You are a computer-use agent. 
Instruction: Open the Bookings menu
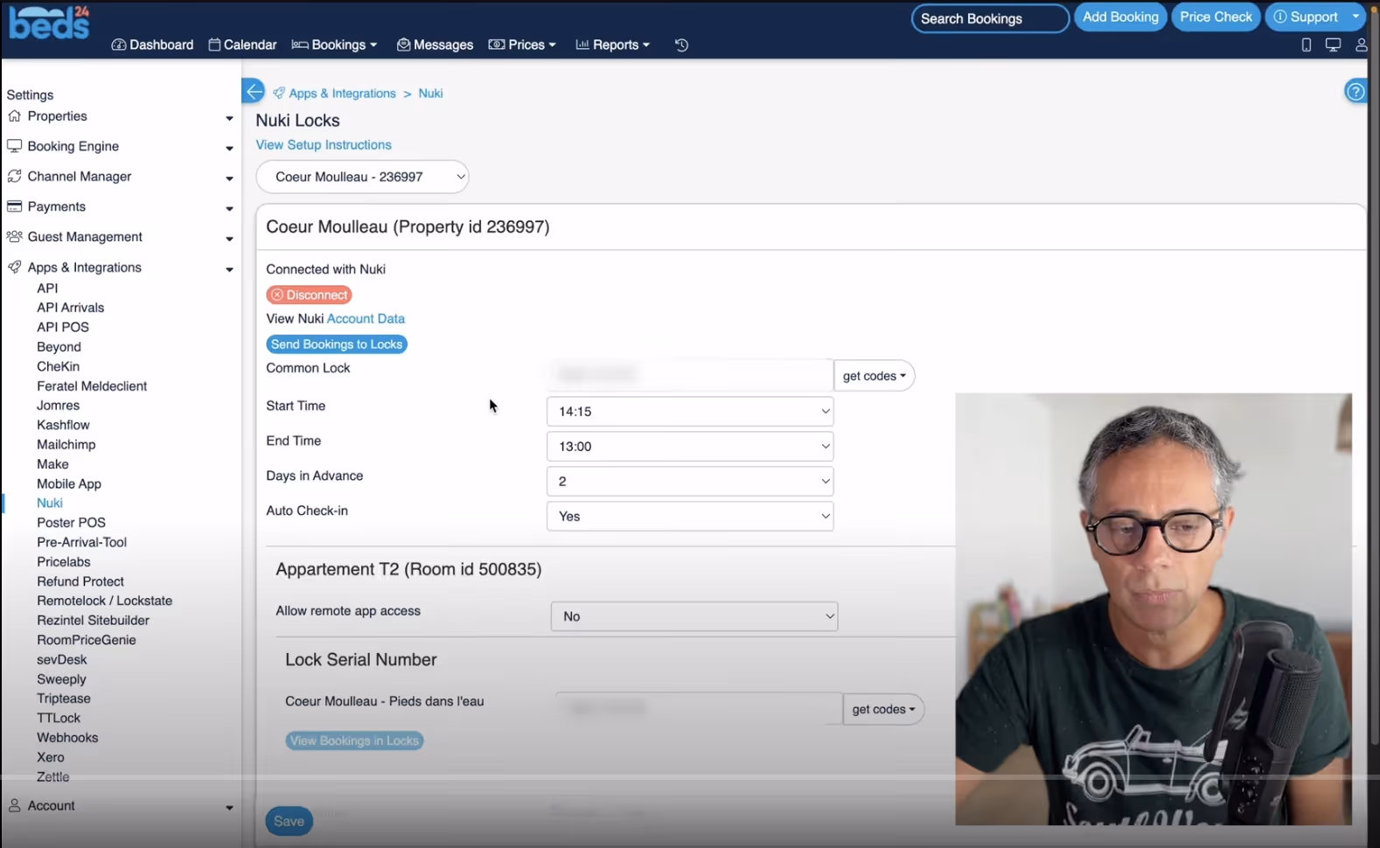334,45
